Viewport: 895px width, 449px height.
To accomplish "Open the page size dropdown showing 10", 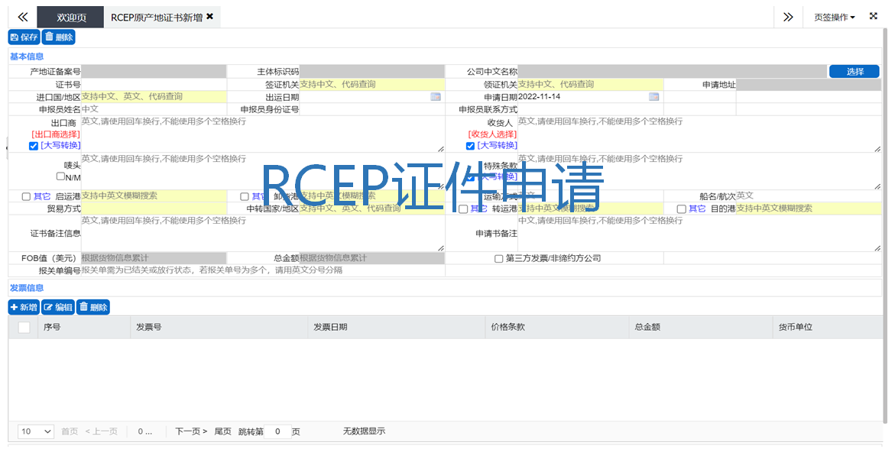I will click(x=36, y=431).
